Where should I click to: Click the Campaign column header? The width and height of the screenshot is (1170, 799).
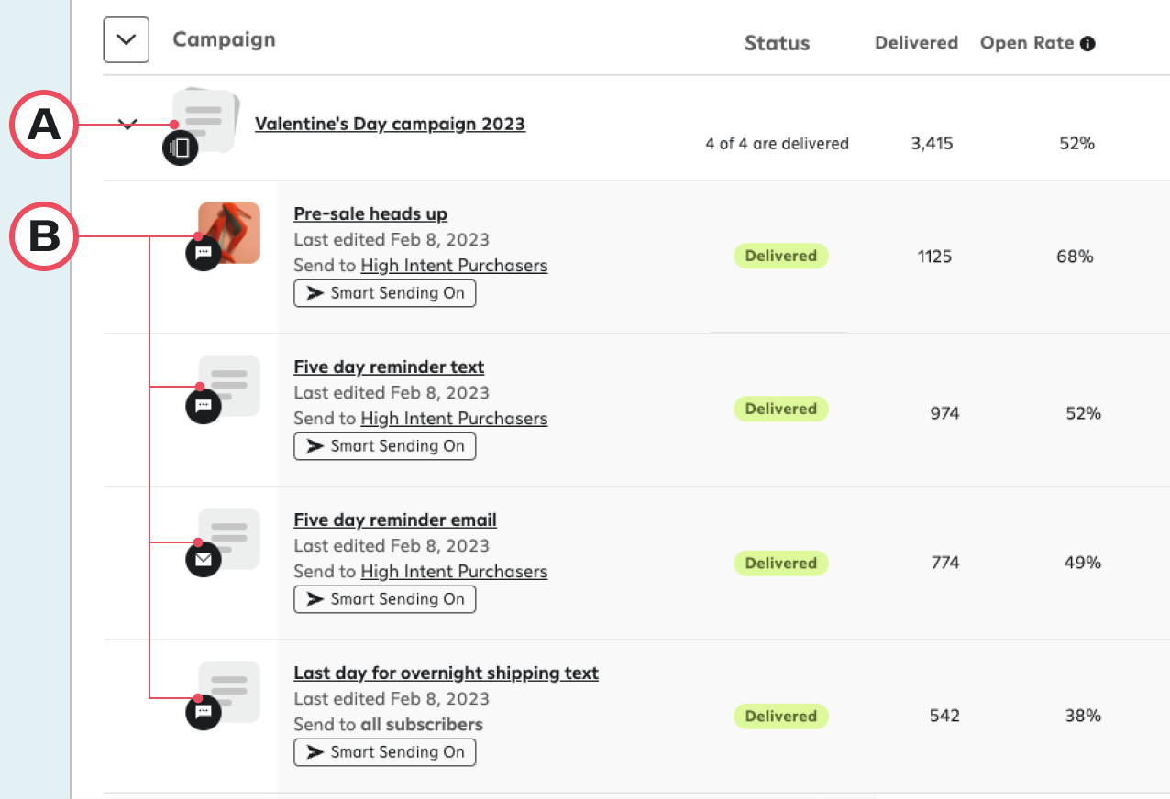[224, 39]
